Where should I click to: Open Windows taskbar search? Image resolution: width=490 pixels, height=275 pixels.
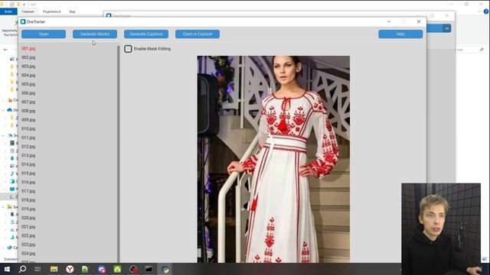pyautogui.click(x=22, y=269)
